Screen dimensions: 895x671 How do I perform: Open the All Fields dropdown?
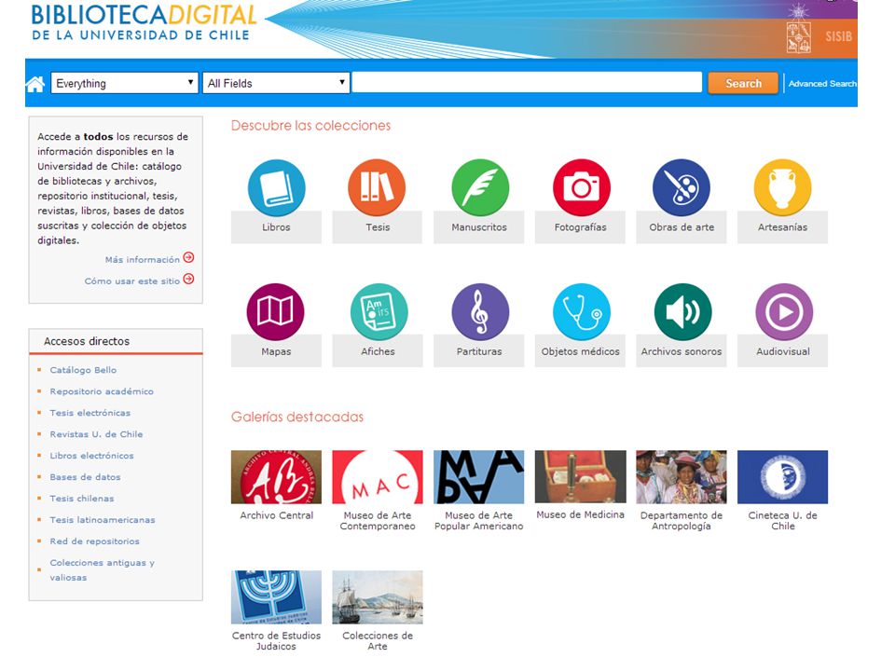tap(276, 83)
